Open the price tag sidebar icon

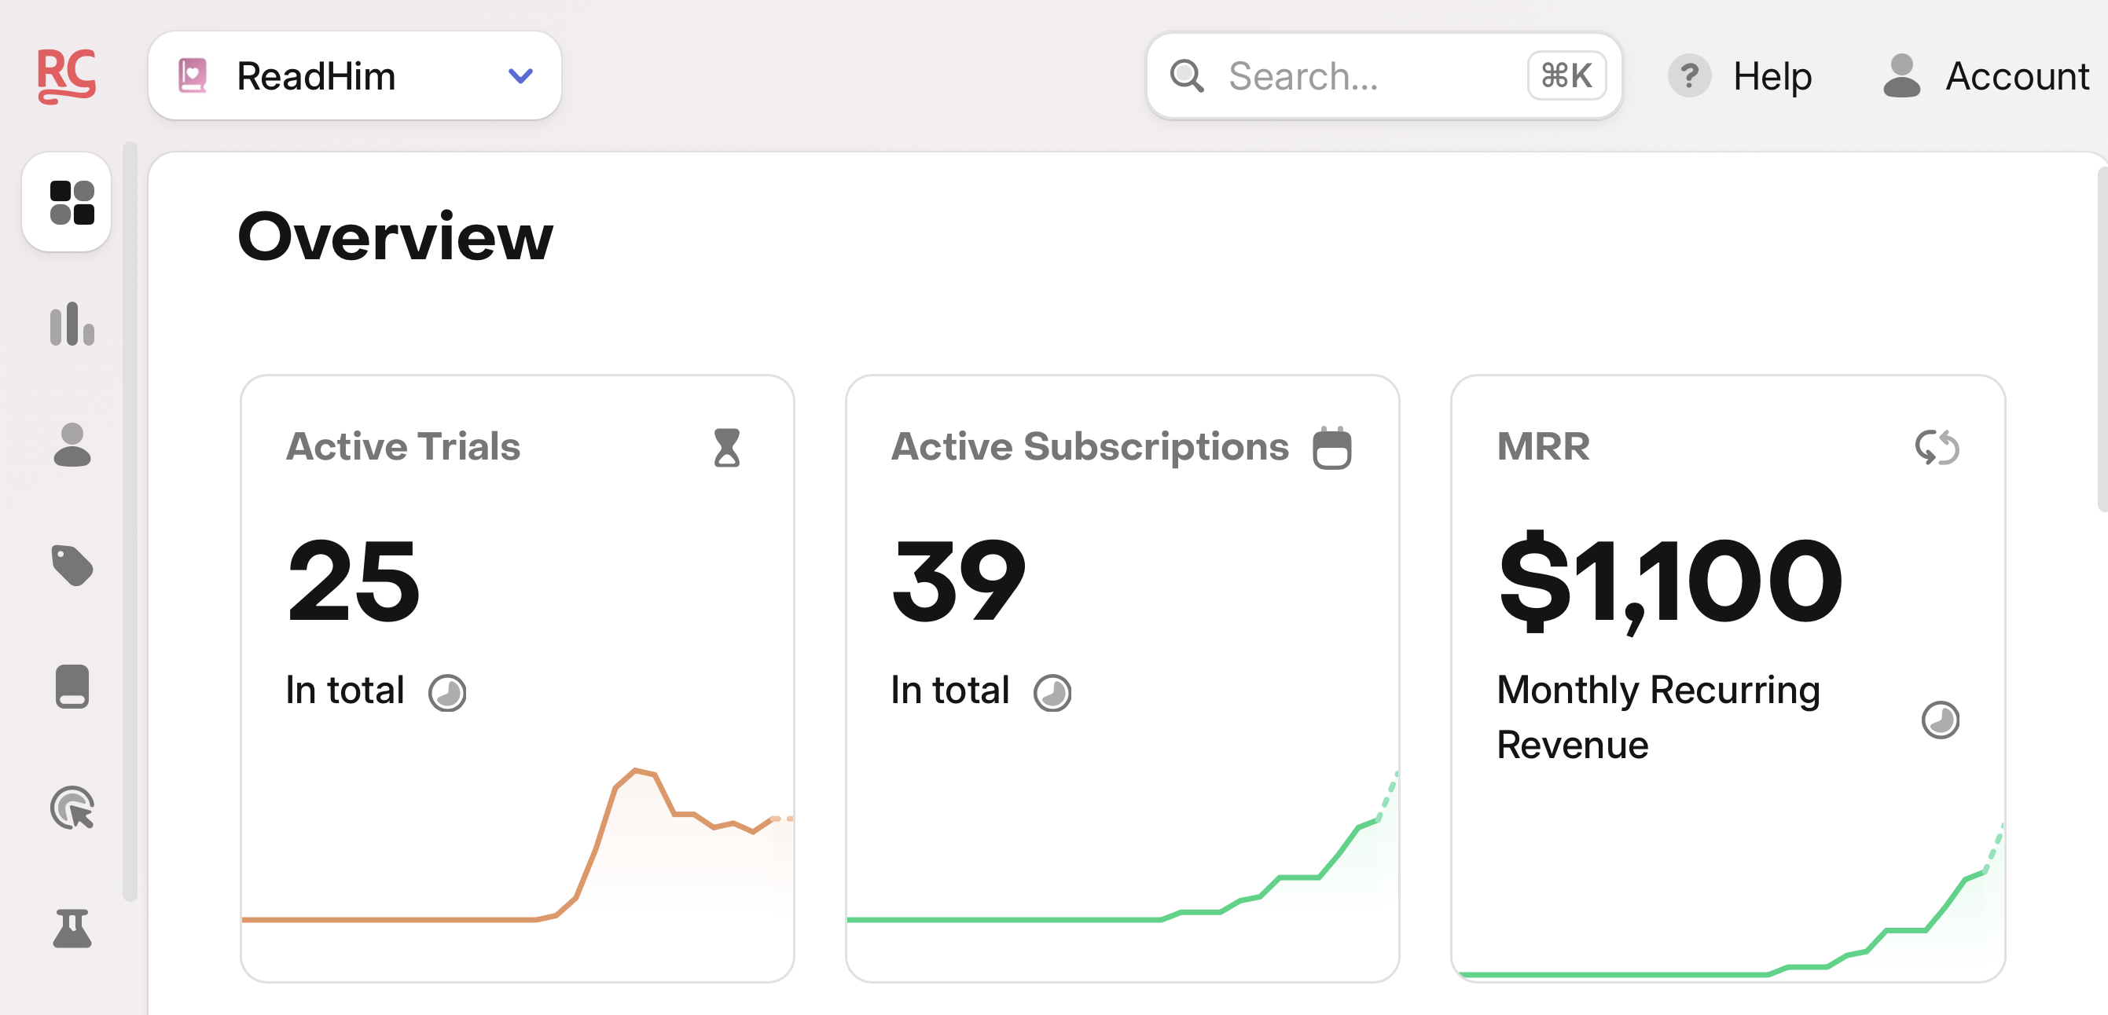click(72, 565)
